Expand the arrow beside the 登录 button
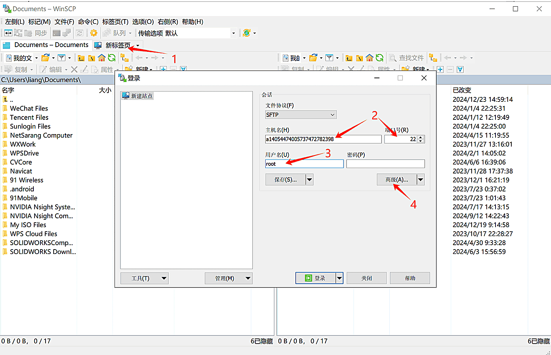This screenshot has height=355, width=551. [339, 278]
